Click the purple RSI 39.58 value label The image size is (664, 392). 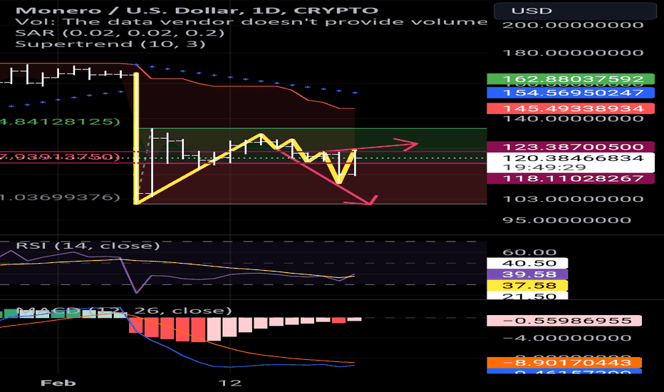pyautogui.click(x=528, y=274)
